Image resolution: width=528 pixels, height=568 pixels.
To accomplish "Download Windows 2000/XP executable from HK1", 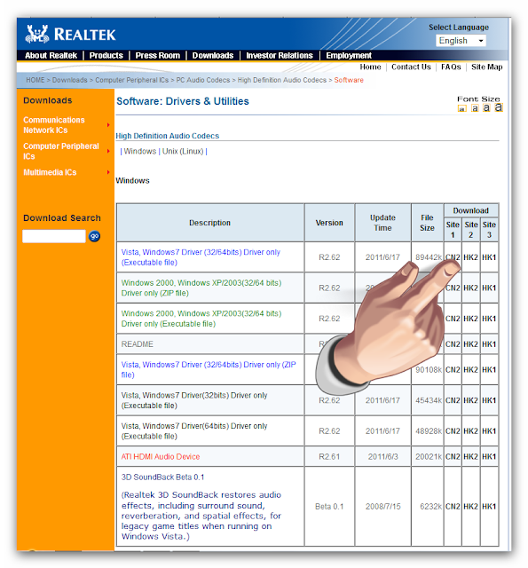I will [x=489, y=319].
